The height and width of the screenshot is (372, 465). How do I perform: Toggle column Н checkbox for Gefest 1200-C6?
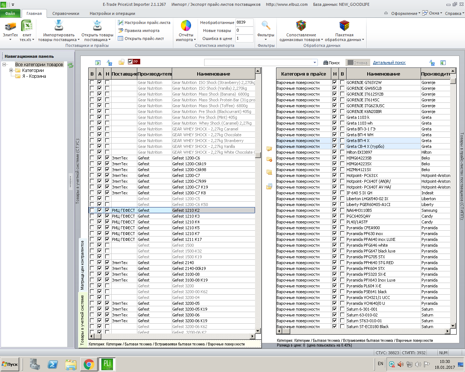point(107,158)
